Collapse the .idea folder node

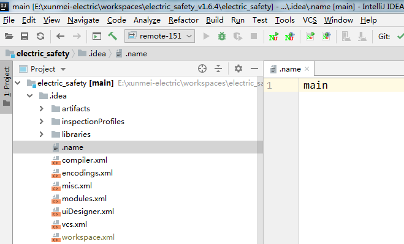[x=30, y=95]
